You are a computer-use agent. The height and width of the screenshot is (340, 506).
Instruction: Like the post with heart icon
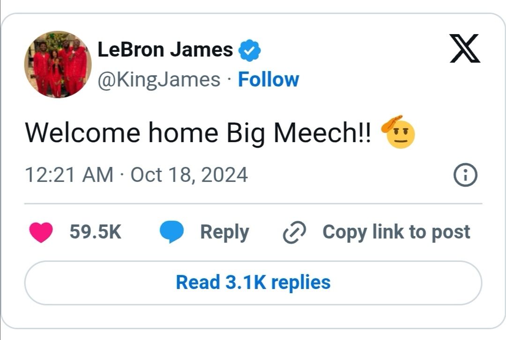click(x=41, y=232)
